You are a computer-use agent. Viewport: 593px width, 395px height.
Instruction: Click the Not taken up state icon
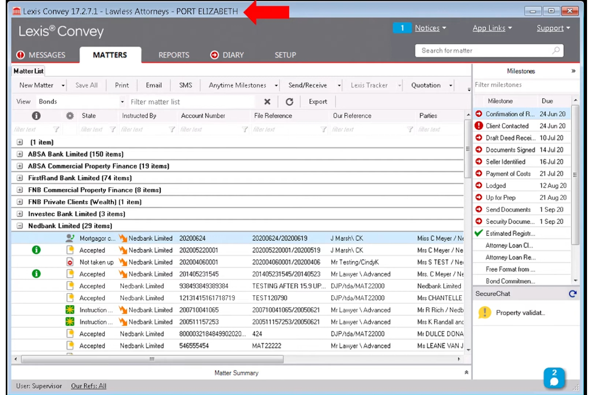pos(70,262)
